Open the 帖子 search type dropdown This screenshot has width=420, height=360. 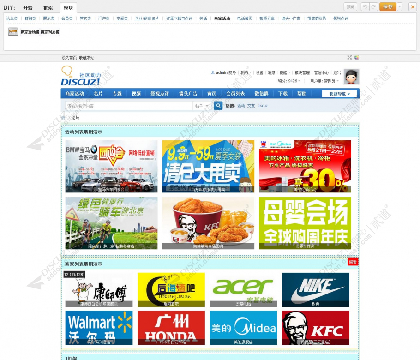click(201, 106)
